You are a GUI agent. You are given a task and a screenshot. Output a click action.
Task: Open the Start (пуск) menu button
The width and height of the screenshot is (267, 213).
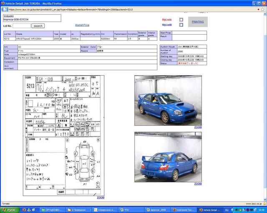tap(10, 210)
